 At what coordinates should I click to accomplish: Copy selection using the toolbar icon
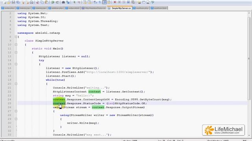tap(42, 2)
